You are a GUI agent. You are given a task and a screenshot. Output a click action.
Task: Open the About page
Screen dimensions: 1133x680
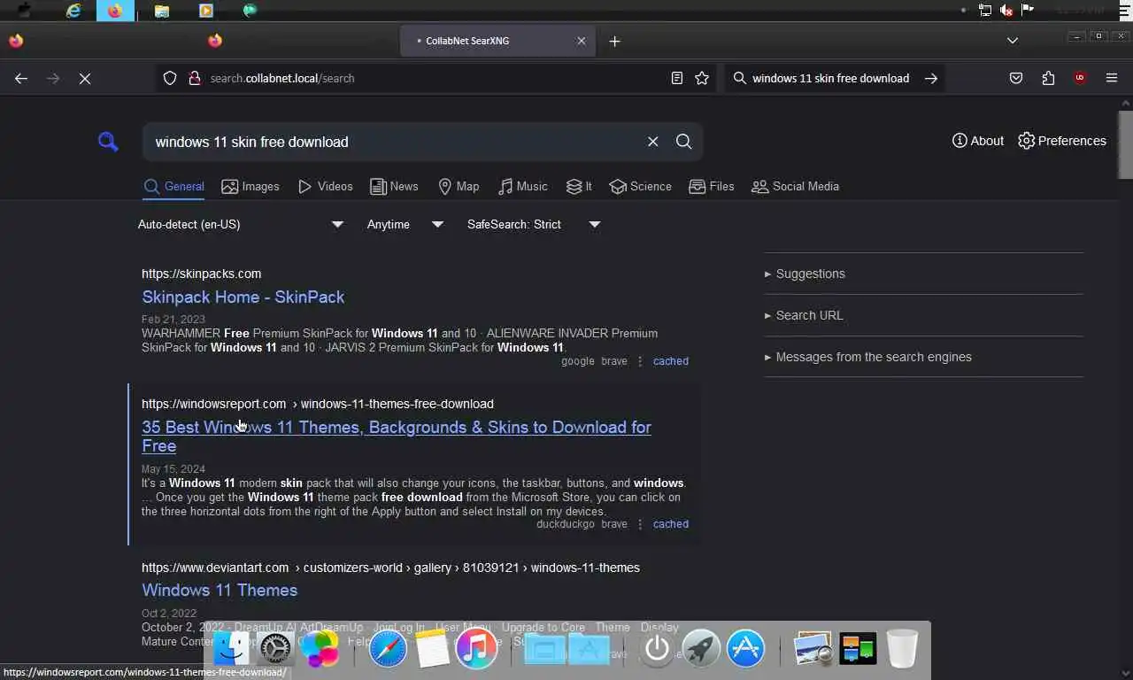(978, 141)
